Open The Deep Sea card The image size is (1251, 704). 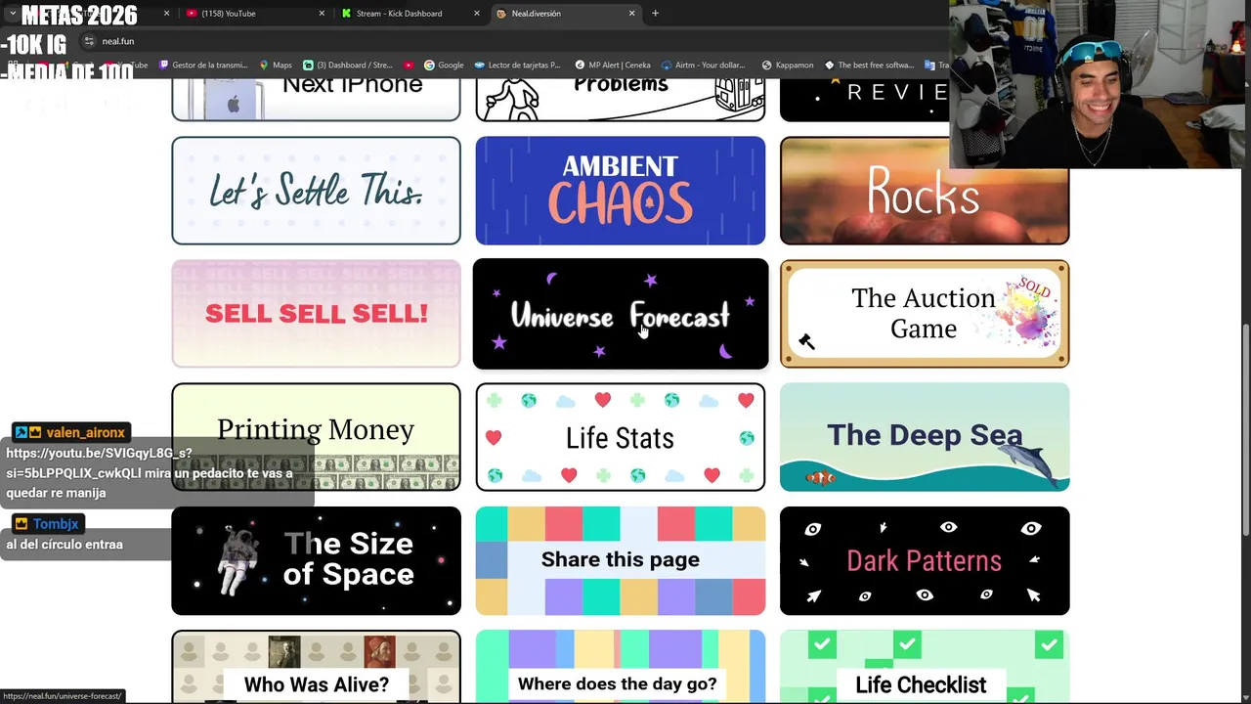click(x=925, y=437)
